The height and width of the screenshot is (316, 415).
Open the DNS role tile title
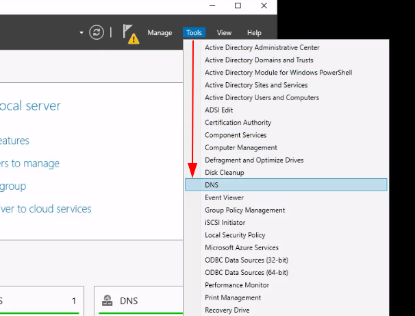point(129,301)
